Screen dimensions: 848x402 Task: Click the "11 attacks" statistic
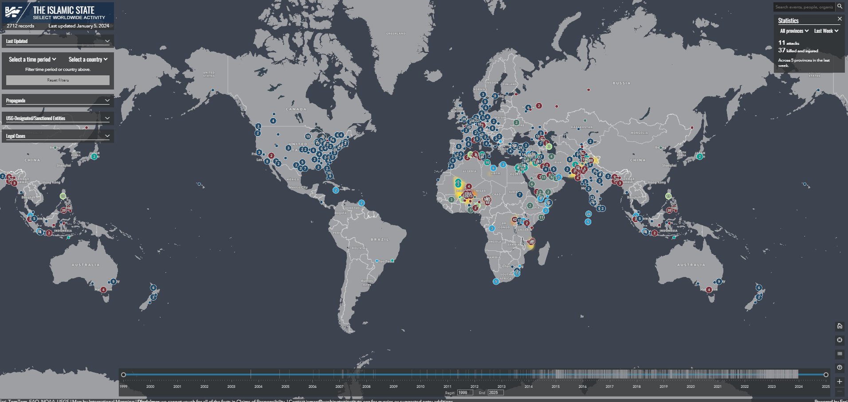[x=789, y=43]
